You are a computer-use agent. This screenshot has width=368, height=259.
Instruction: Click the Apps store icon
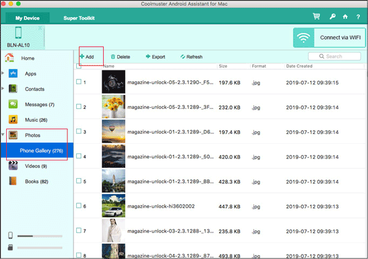point(13,73)
